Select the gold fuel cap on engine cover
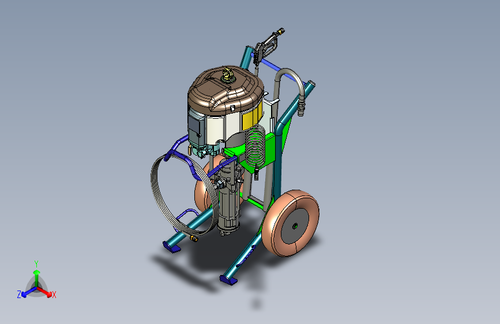 pyautogui.click(x=227, y=76)
